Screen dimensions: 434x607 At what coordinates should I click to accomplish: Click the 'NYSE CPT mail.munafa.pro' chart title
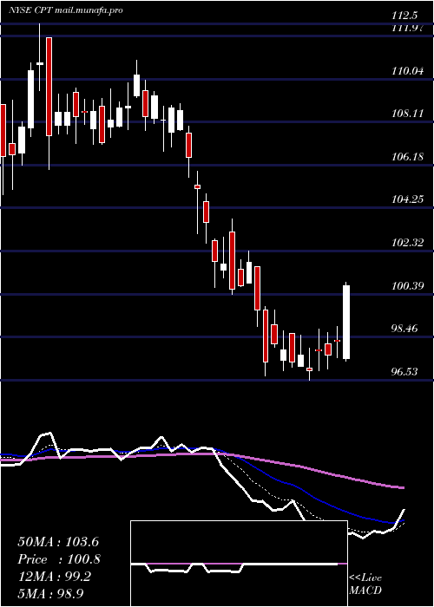point(65,10)
